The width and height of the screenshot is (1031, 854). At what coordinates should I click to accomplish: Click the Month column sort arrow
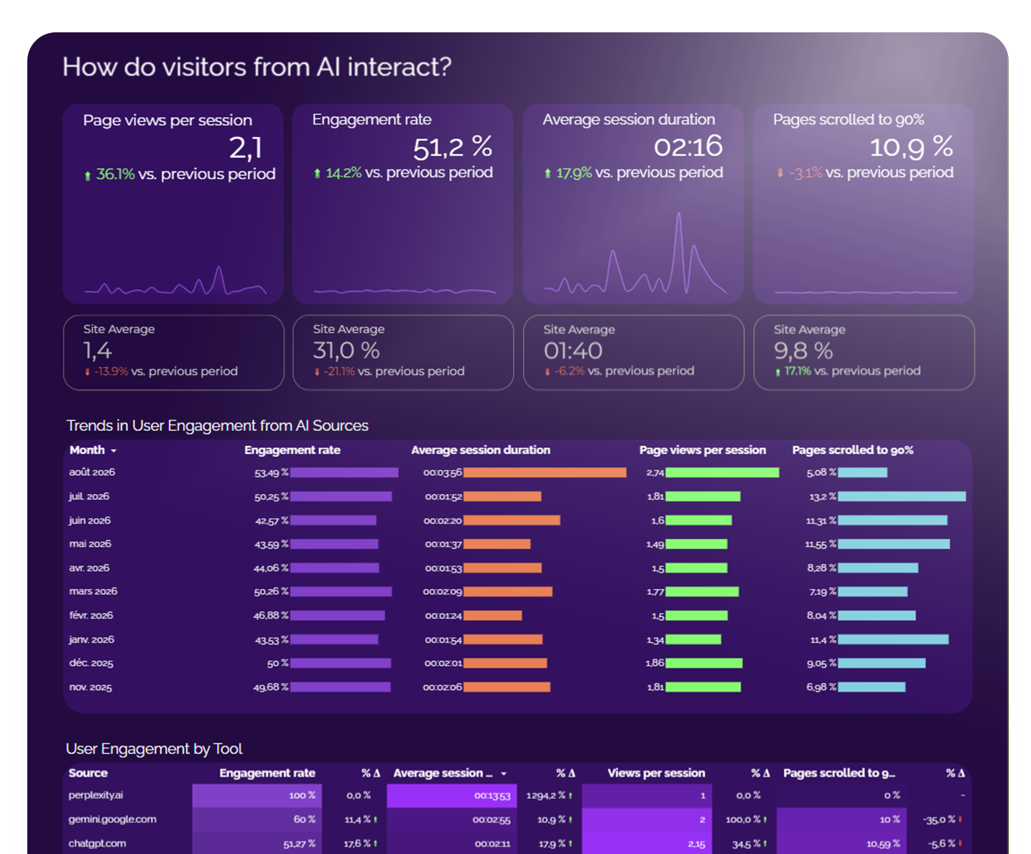coord(114,451)
